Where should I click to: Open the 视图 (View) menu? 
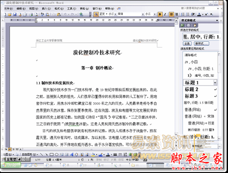(34, 9)
